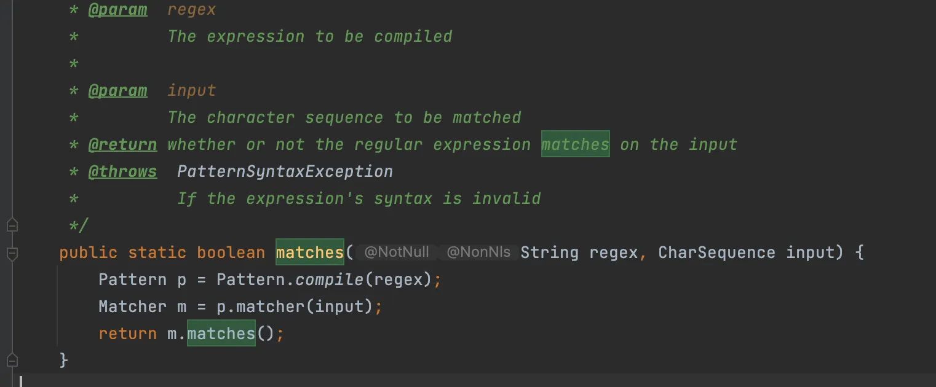Click the highlighted matches method name in the declaration
Screen dimensions: 936x387
click(x=309, y=252)
